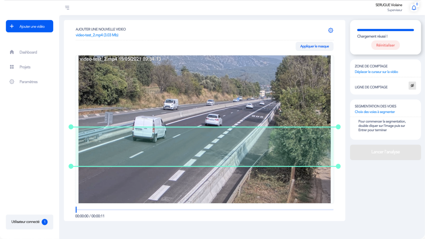Click Appliquer le masque button

[314, 46]
